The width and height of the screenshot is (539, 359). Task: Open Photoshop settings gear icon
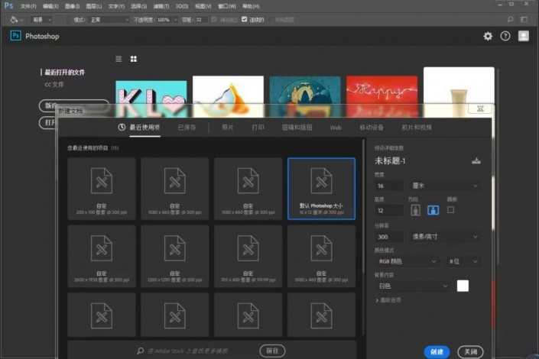pyautogui.click(x=488, y=36)
